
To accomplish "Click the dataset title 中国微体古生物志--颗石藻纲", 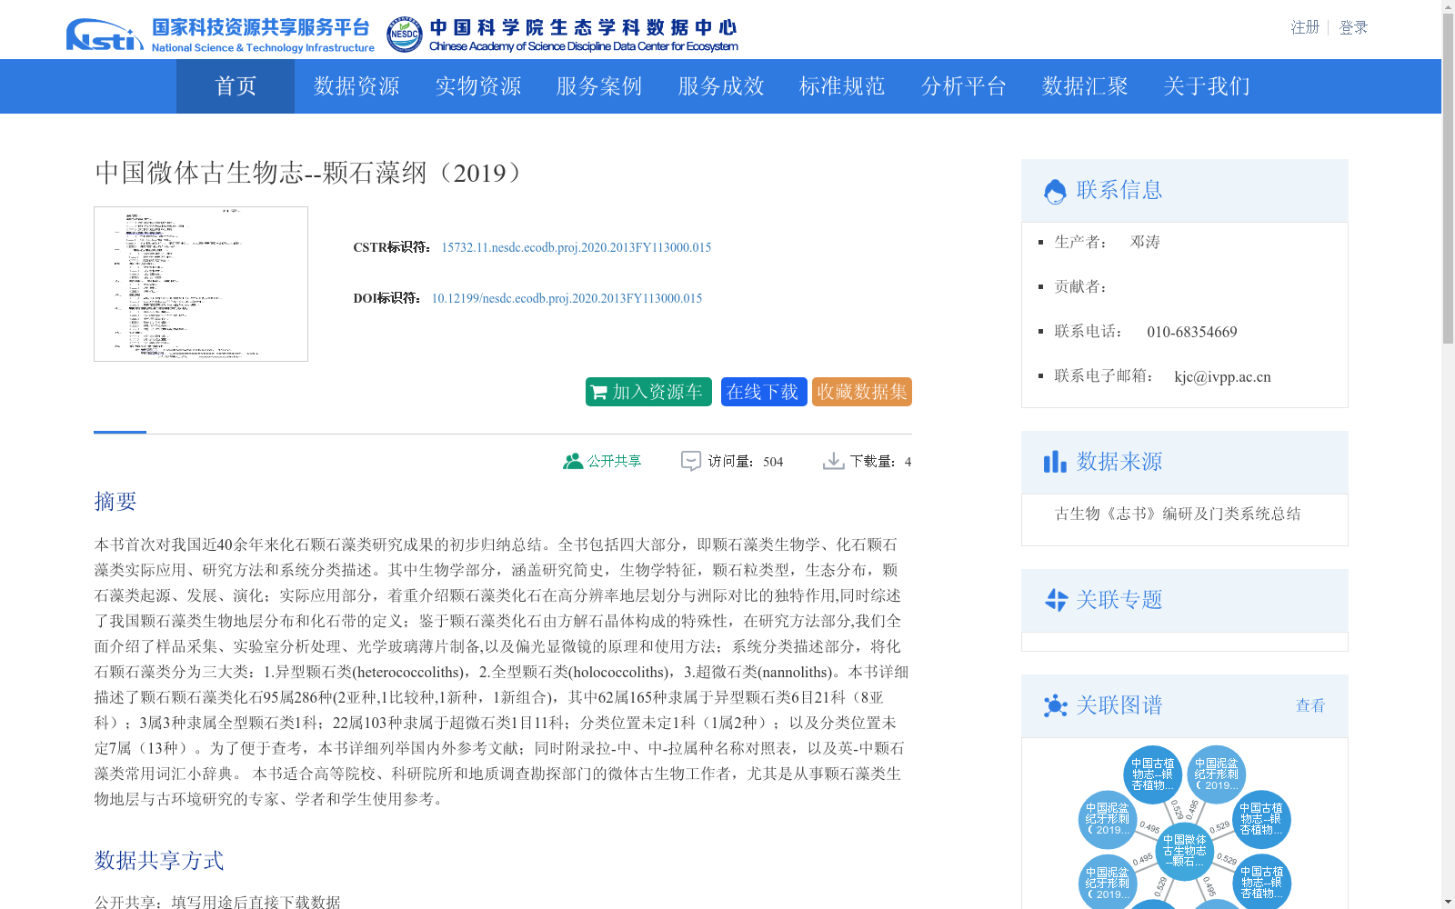I will pos(311,173).
